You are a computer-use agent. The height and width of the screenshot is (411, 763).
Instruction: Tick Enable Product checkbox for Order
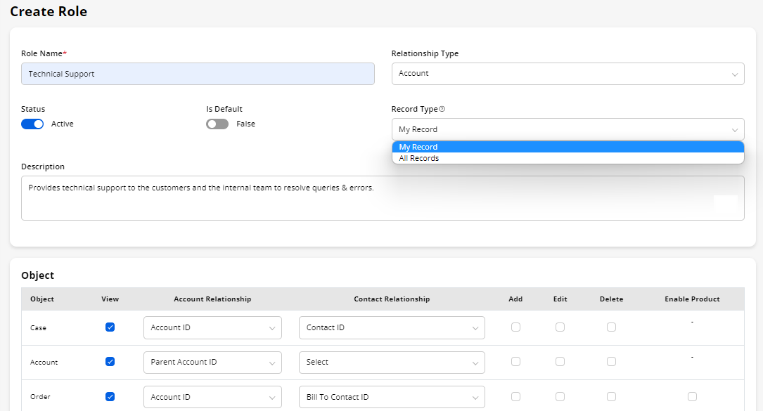point(692,397)
